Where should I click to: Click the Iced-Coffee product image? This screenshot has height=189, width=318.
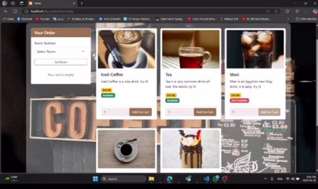[126, 49]
